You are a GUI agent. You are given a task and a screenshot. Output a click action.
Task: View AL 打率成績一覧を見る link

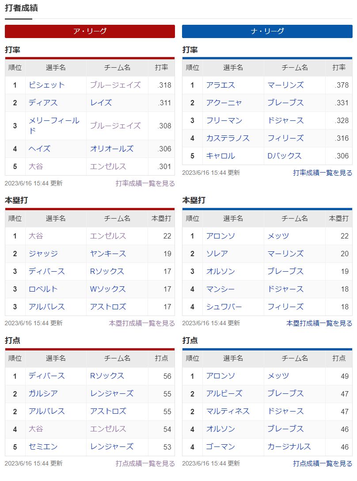point(145,184)
